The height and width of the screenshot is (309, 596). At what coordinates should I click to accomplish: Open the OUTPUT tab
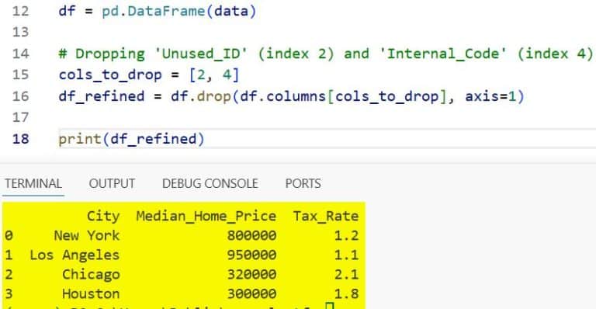(112, 183)
